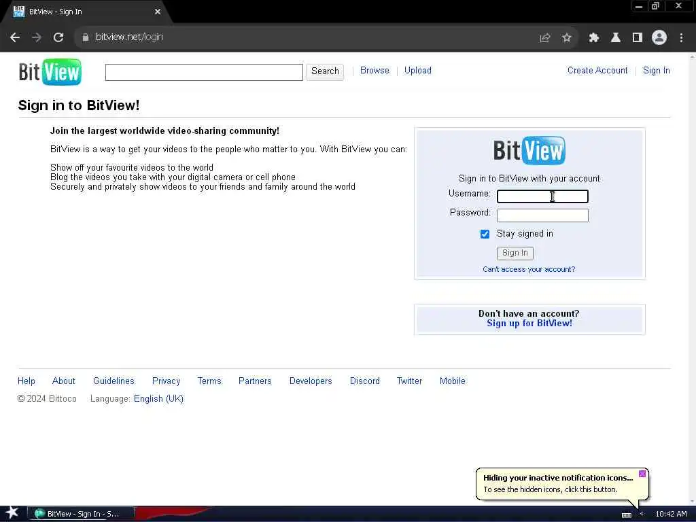Screen dimensions: 696x522
Task: Open Can't access your account link
Action: 529,269
